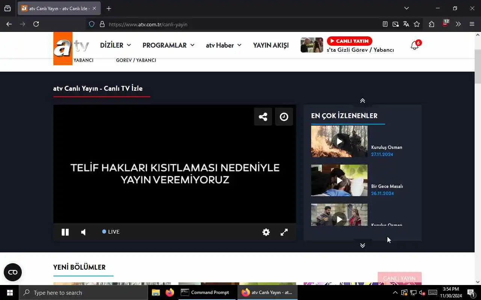Toggle reader view icon
Image resolution: width=481 pixels, height=300 pixels.
[385, 24]
